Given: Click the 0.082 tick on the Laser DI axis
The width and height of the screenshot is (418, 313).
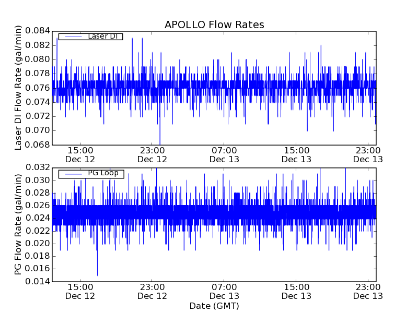Looking at the screenshot, I should point(38,45).
